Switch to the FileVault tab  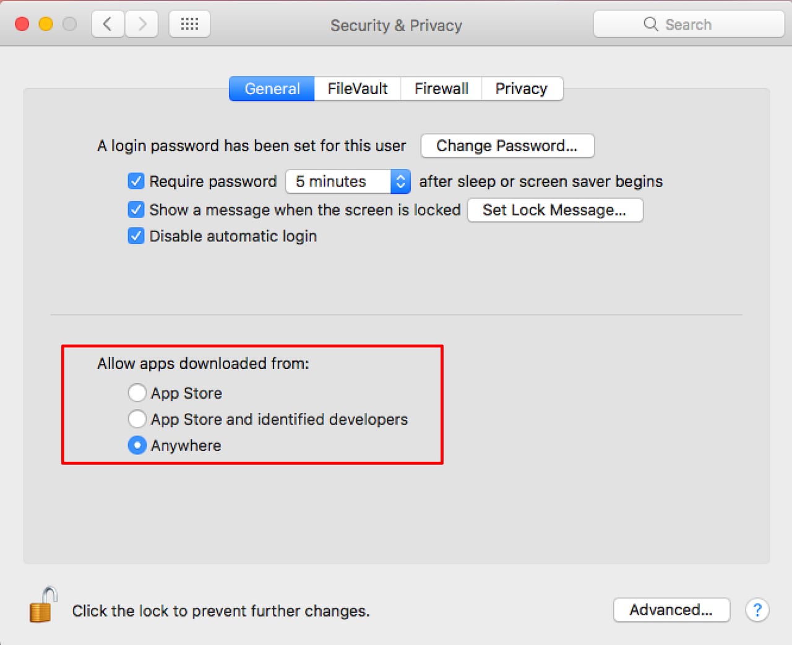pyautogui.click(x=358, y=89)
